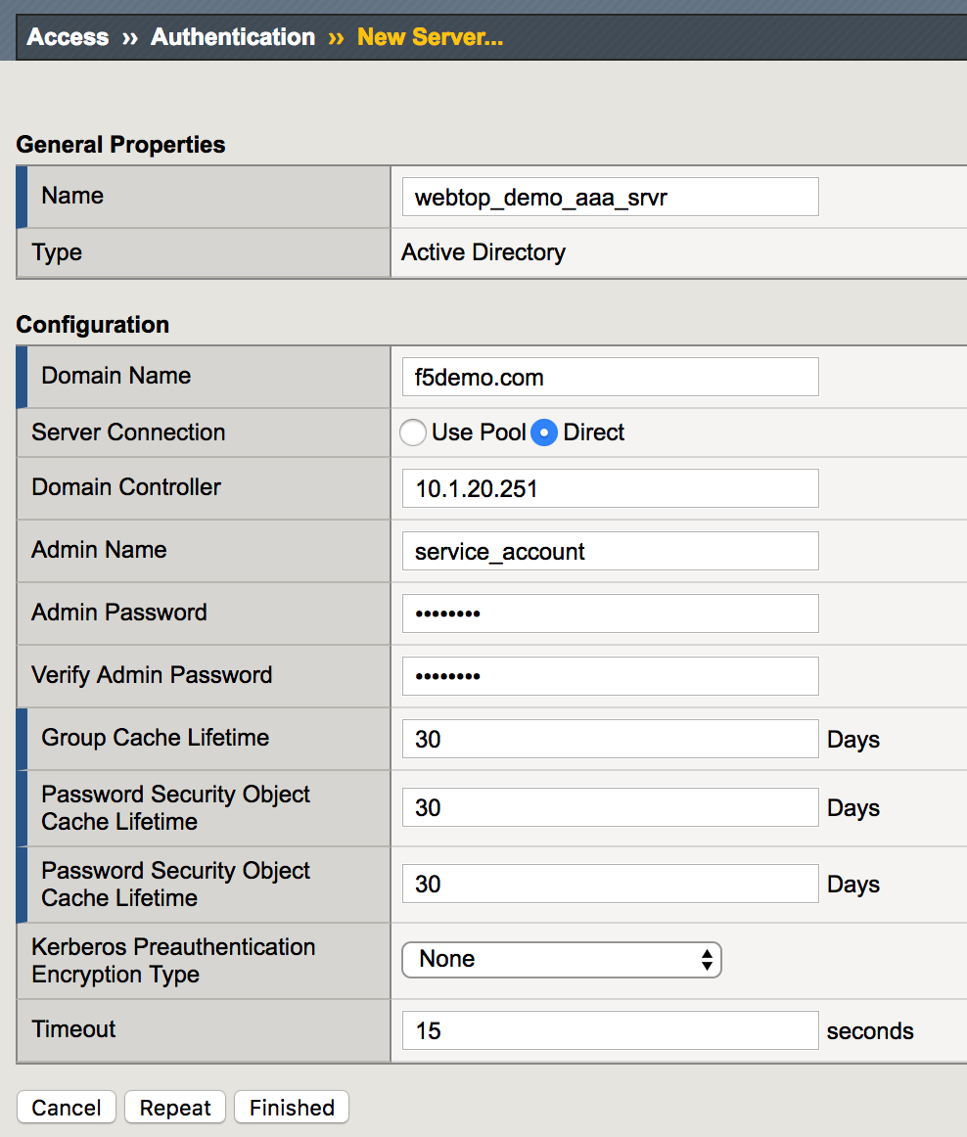Click the seconds unit text beside Timeout
Image resolution: width=967 pixels, height=1137 pixels.
[870, 1031]
